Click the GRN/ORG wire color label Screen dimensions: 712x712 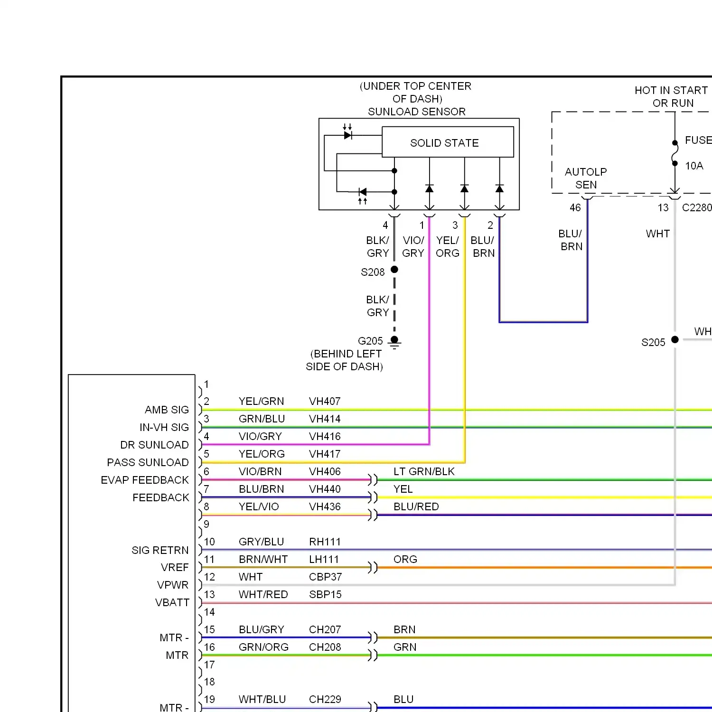(x=263, y=647)
